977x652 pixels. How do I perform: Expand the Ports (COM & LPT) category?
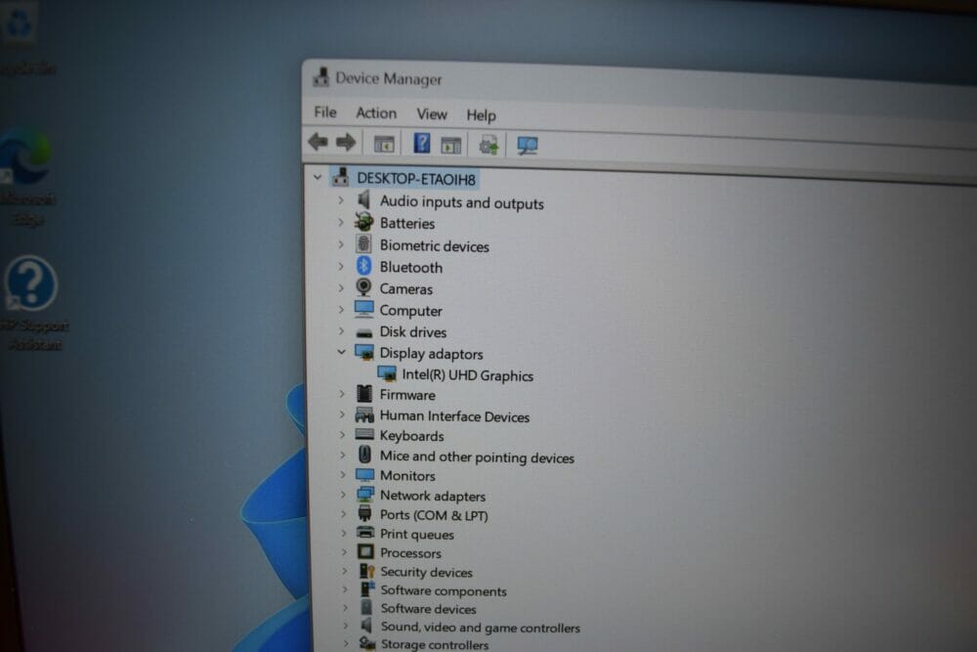tap(343, 513)
